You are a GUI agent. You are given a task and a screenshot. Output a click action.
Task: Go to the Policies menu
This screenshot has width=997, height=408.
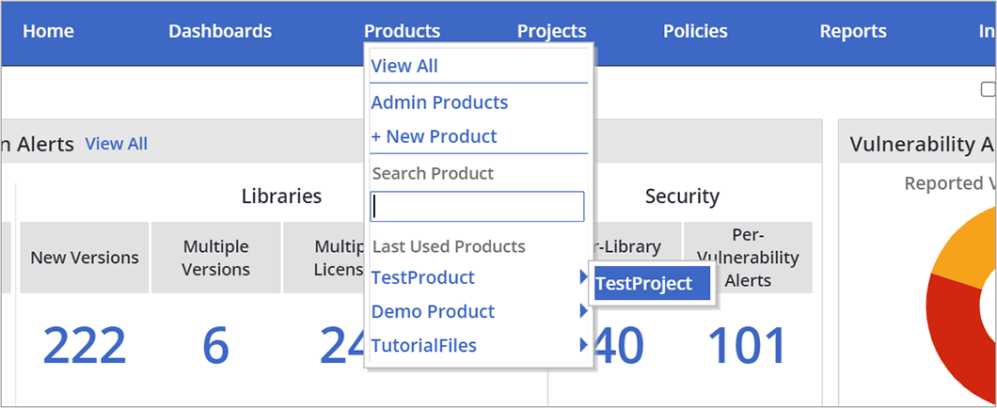[695, 31]
